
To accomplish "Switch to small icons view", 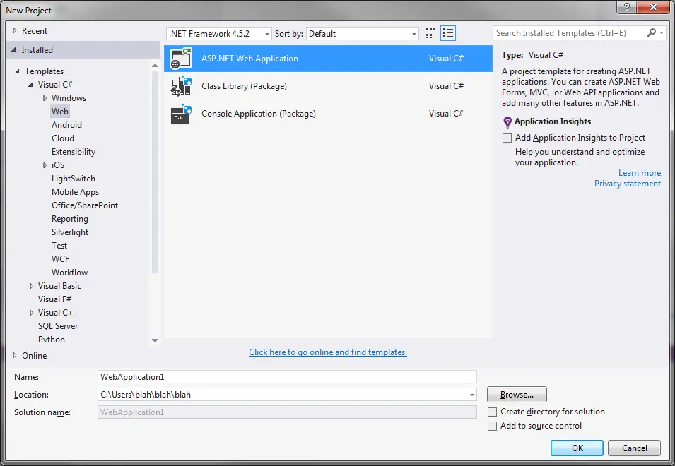I will [x=431, y=33].
